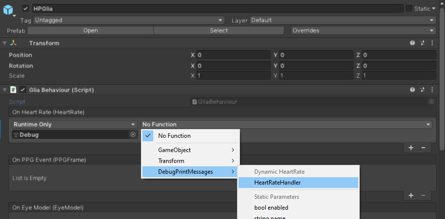
Task: Click the prefab Select button
Action: 219,31
